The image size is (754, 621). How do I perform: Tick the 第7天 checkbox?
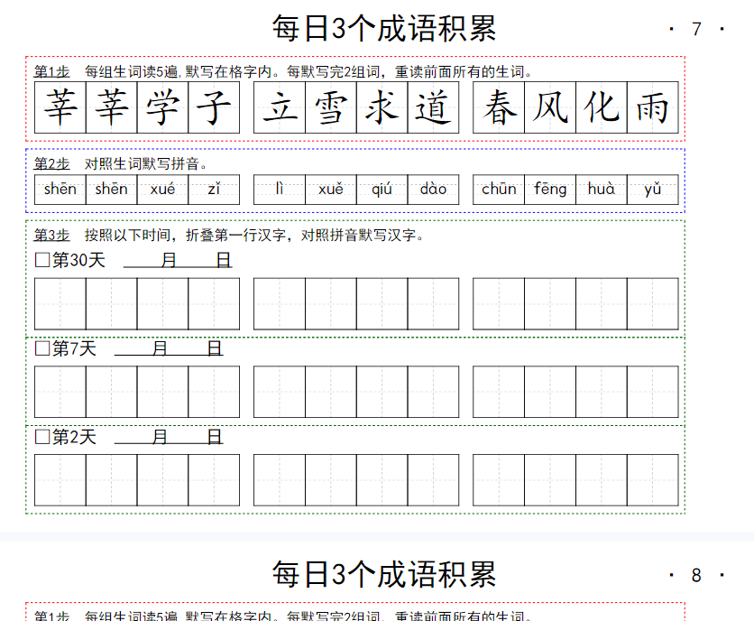click(41, 348)
